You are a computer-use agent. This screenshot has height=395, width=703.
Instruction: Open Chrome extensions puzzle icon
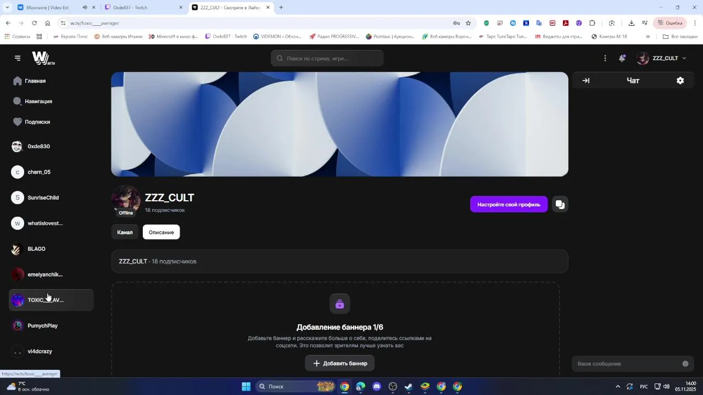pos(592,23)
